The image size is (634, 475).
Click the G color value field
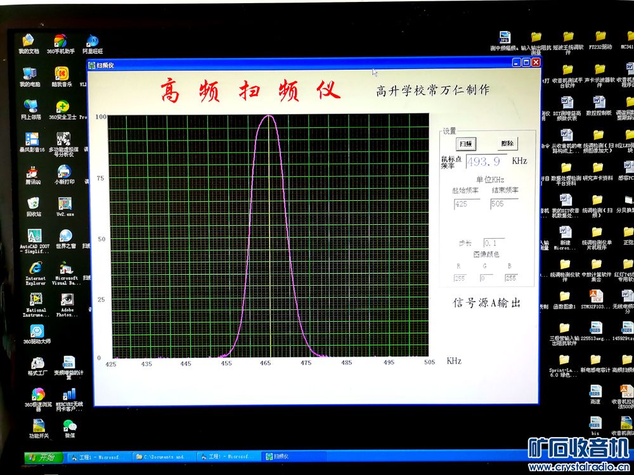486,278
